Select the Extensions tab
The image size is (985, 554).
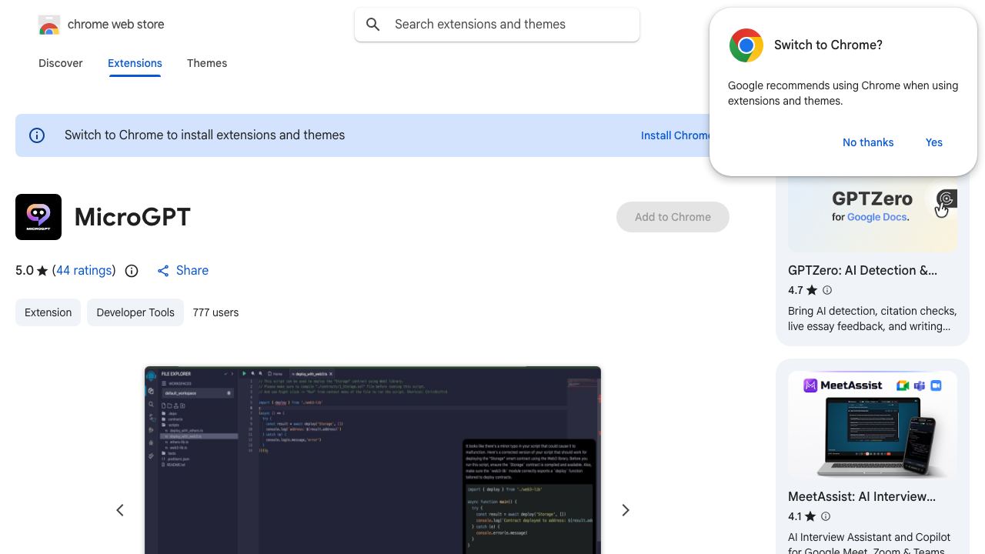[135, 63]
